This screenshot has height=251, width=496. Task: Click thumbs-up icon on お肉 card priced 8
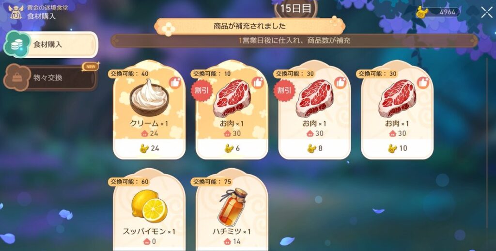point(340,82)
